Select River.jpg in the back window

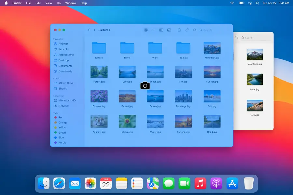click(x=255, y=79)
